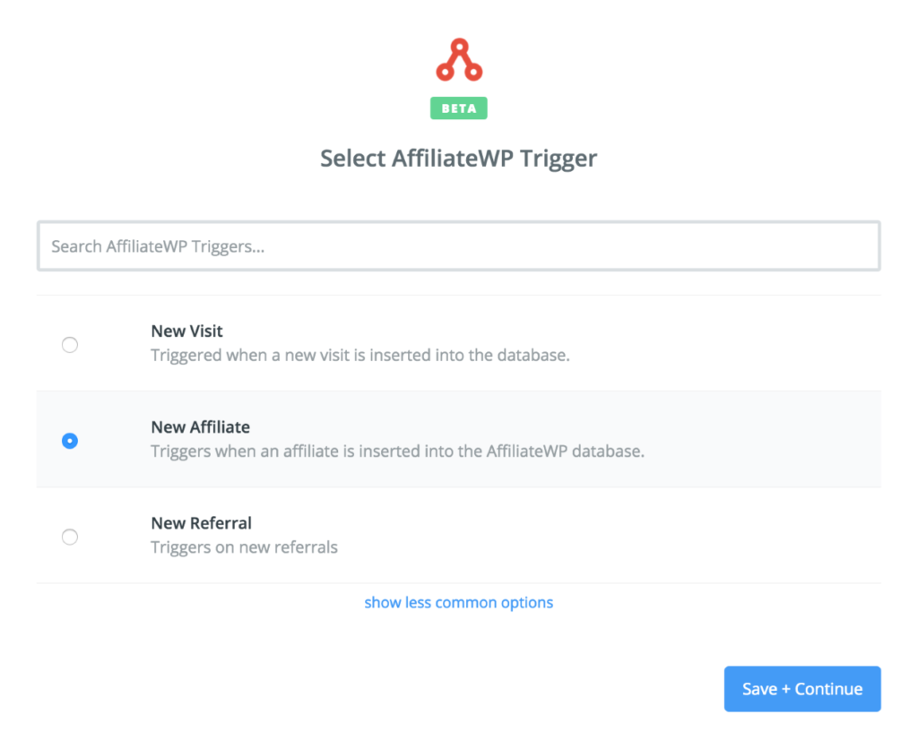Click the green BETA badge
This screenshot has height=749, width=918.
point(459,108)
